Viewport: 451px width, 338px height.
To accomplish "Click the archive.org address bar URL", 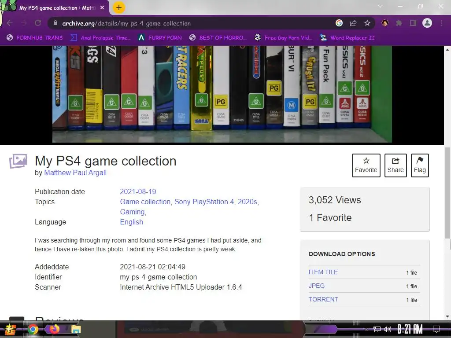I will point(126,23).
